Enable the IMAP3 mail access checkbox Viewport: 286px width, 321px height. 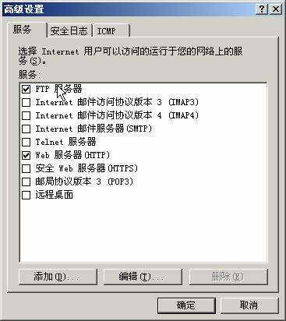tap(26, 102)
